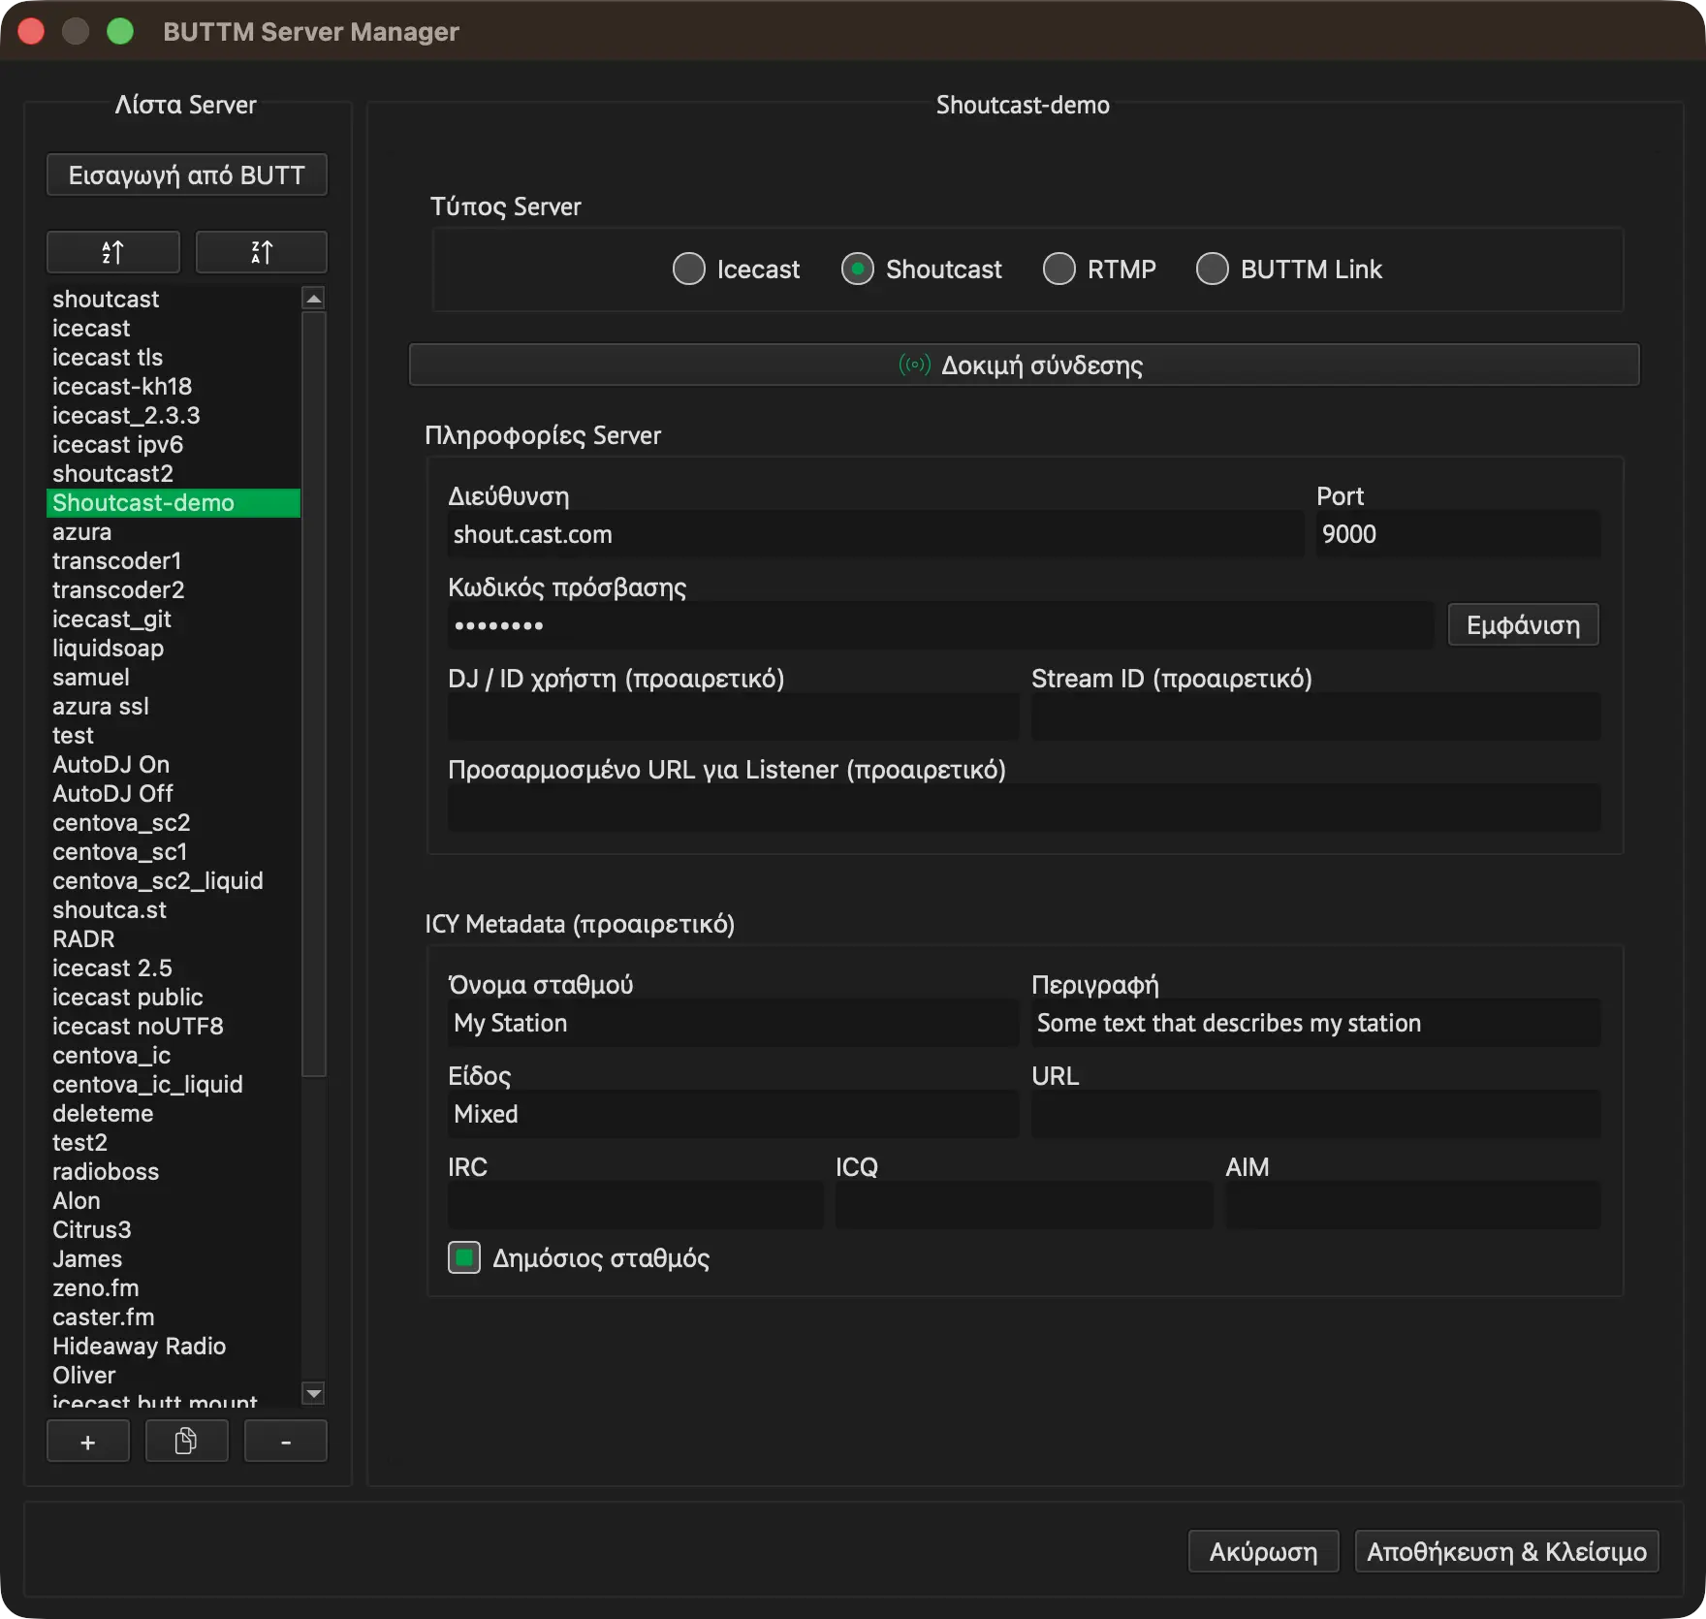Toggle the Δημόσιος σταθμός checkbox
This screenshot has width=1706, height=1619.
464,1257
